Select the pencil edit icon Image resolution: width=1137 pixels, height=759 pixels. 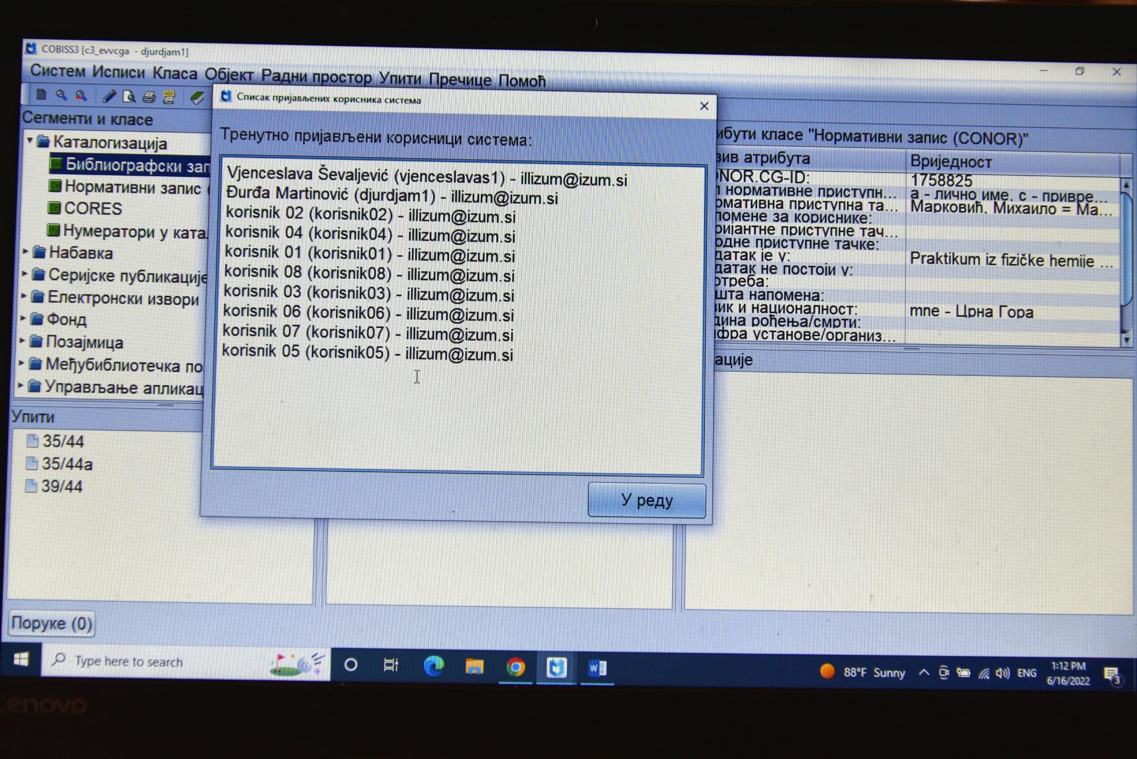click(x=109, y=96)
